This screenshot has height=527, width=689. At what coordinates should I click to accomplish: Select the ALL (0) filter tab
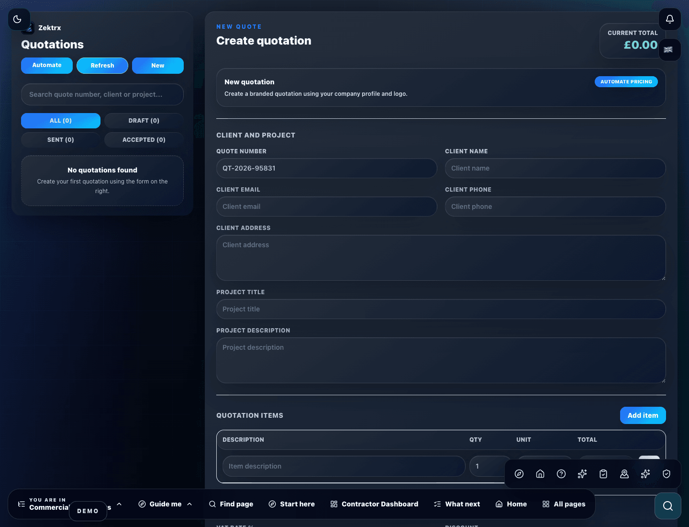click(61, 121)
